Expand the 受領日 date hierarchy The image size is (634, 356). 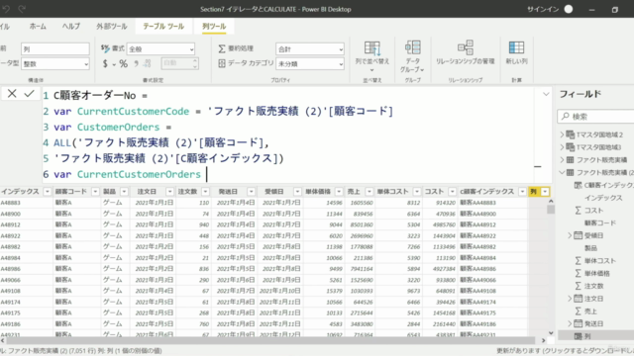[570, 235]
